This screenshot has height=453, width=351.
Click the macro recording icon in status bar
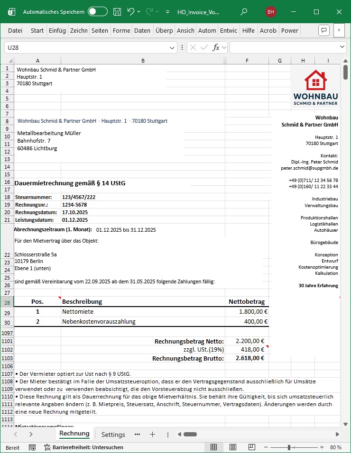[32, 447]
